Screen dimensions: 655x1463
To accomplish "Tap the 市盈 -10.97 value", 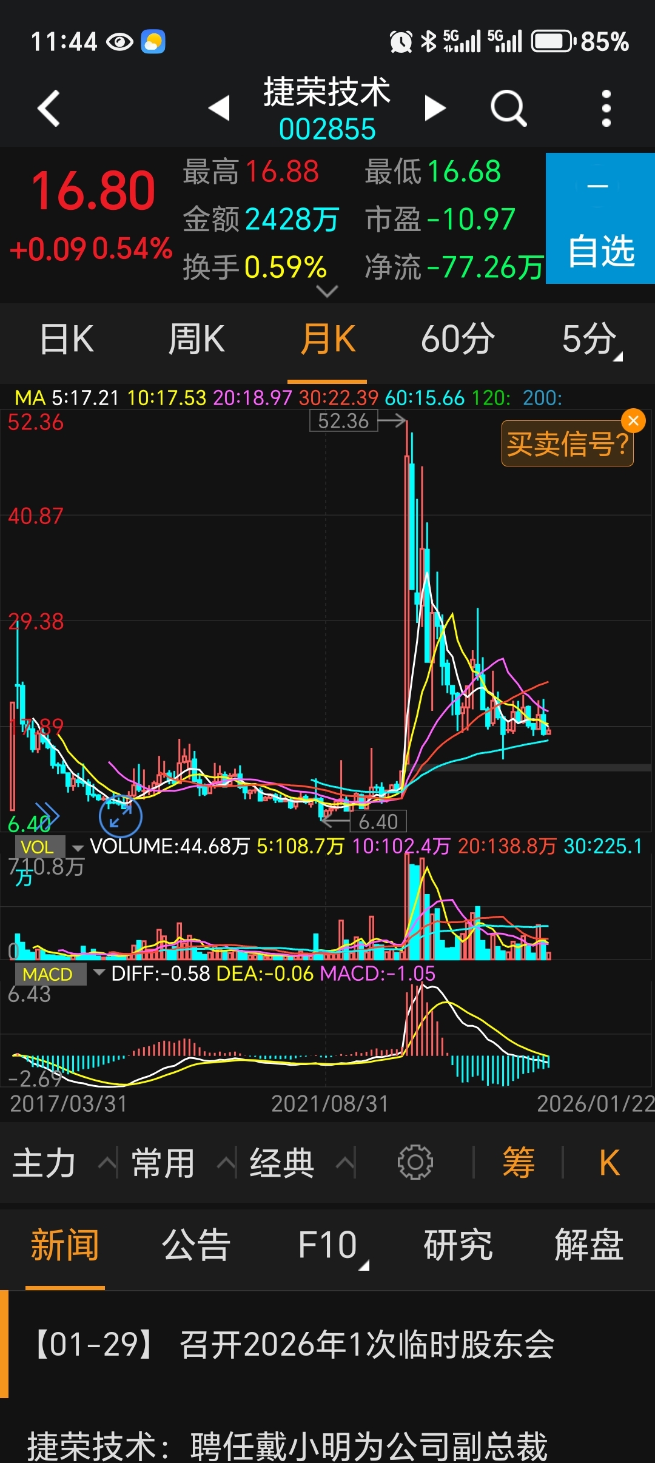I will click(x=471, y=219).
